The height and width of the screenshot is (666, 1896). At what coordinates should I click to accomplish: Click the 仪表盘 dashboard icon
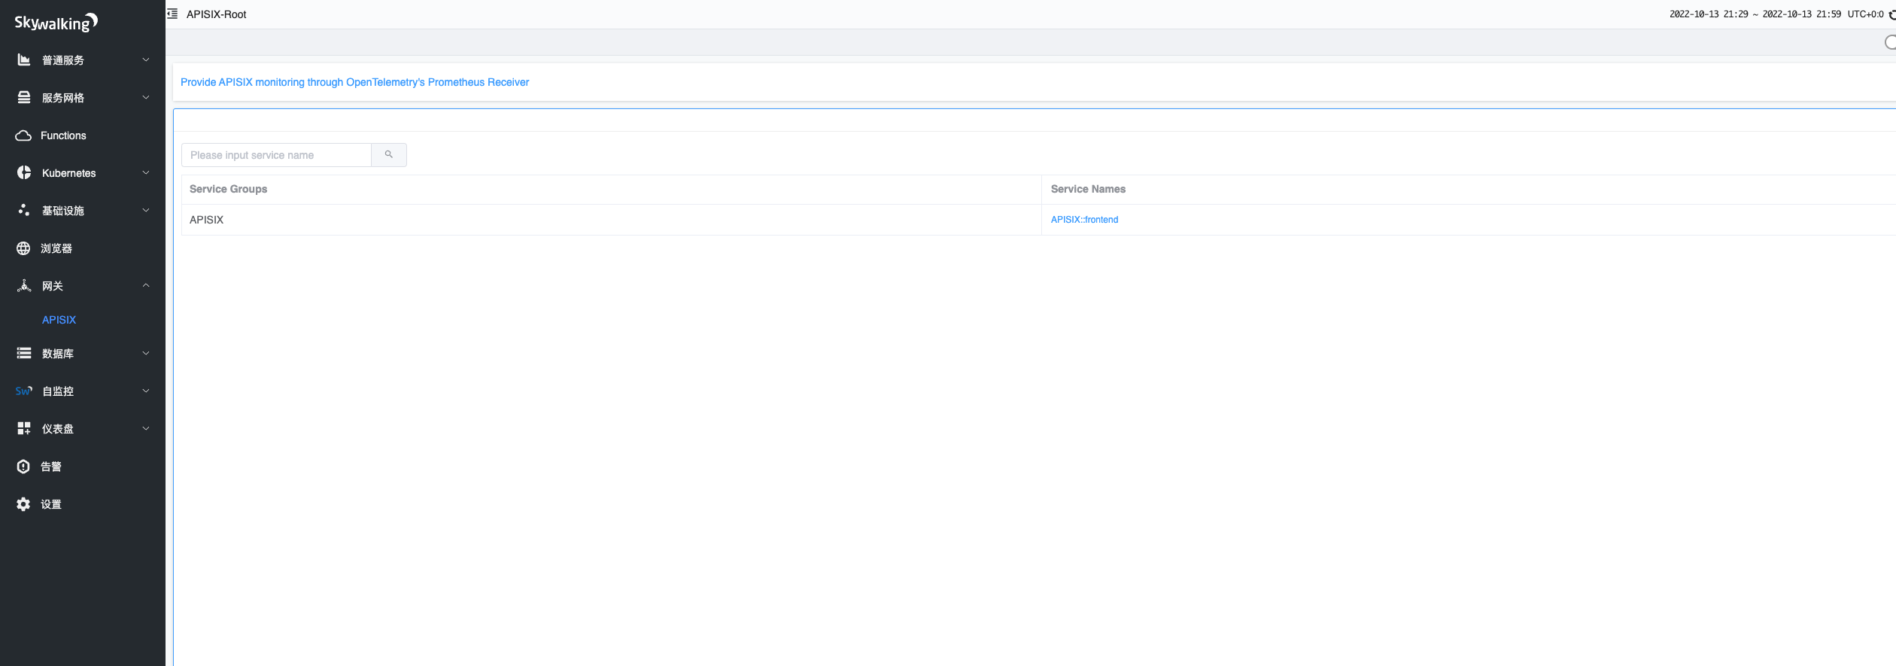point(24,429)
